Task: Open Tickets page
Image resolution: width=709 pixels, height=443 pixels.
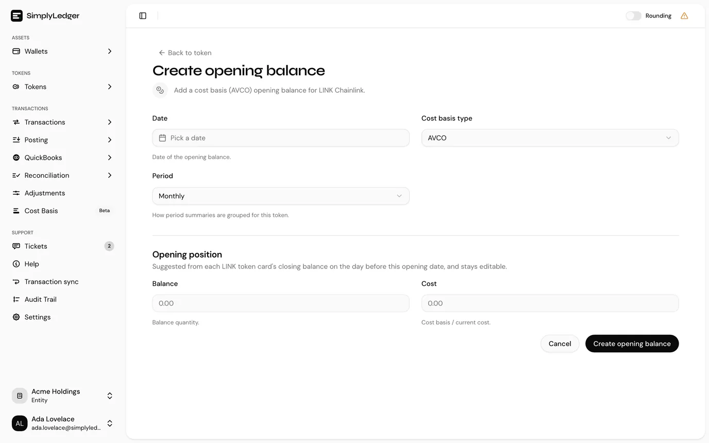Action: (63, 246)
